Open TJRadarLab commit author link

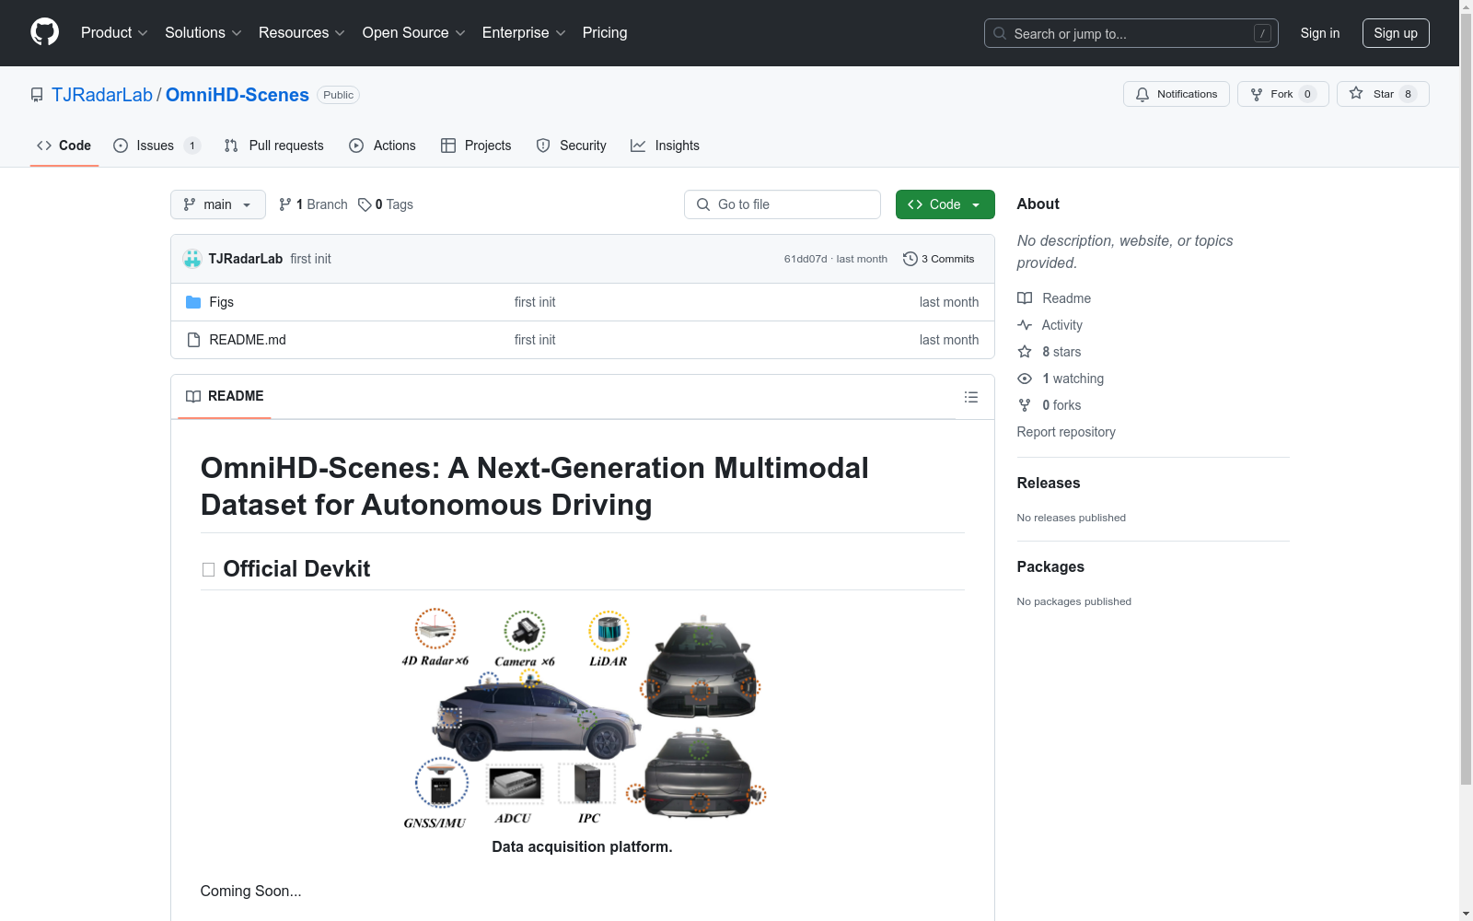[x=246, y=259]
